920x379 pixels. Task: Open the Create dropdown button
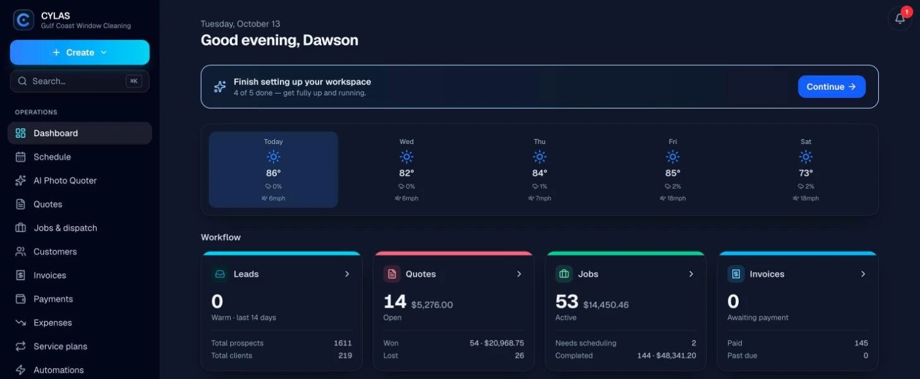[x=80, y=52]
